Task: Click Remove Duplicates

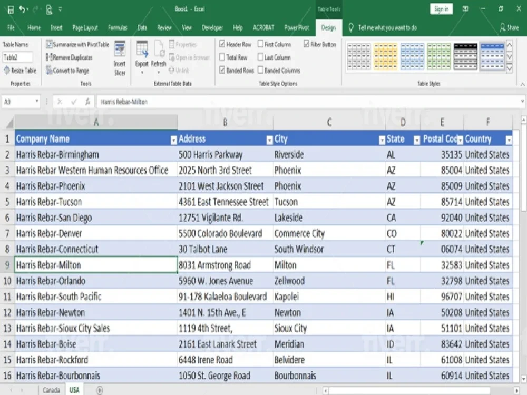Action: 69,57
